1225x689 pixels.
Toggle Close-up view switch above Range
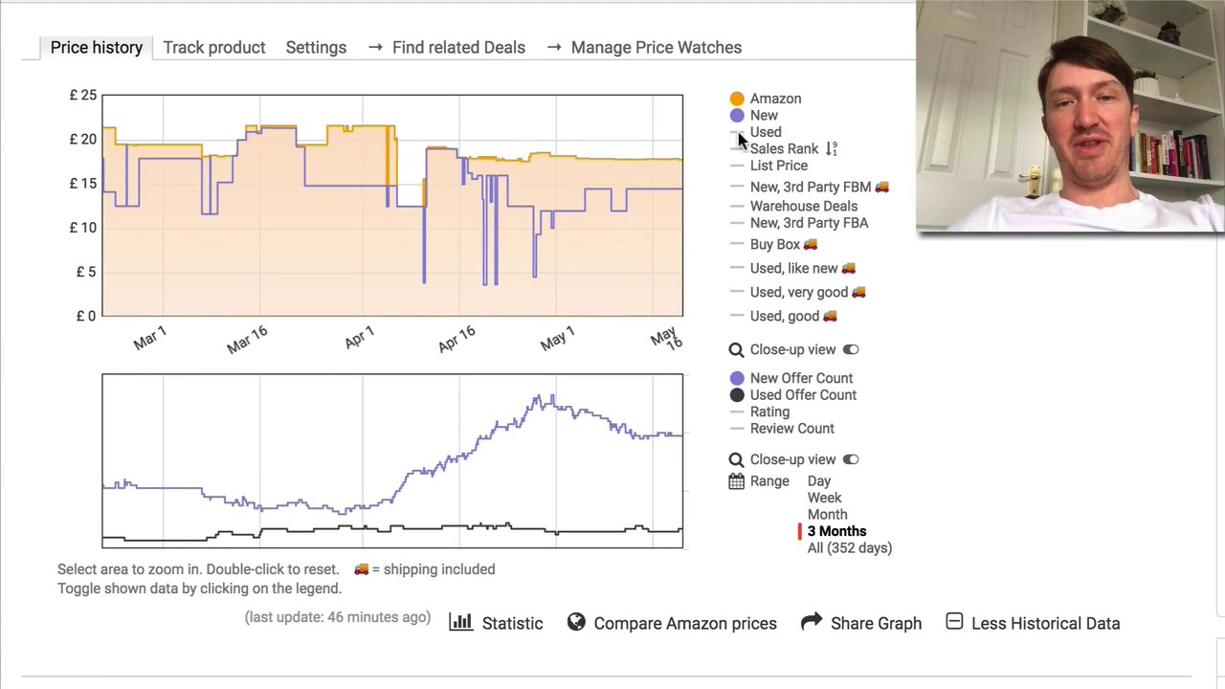coord(851,460)
